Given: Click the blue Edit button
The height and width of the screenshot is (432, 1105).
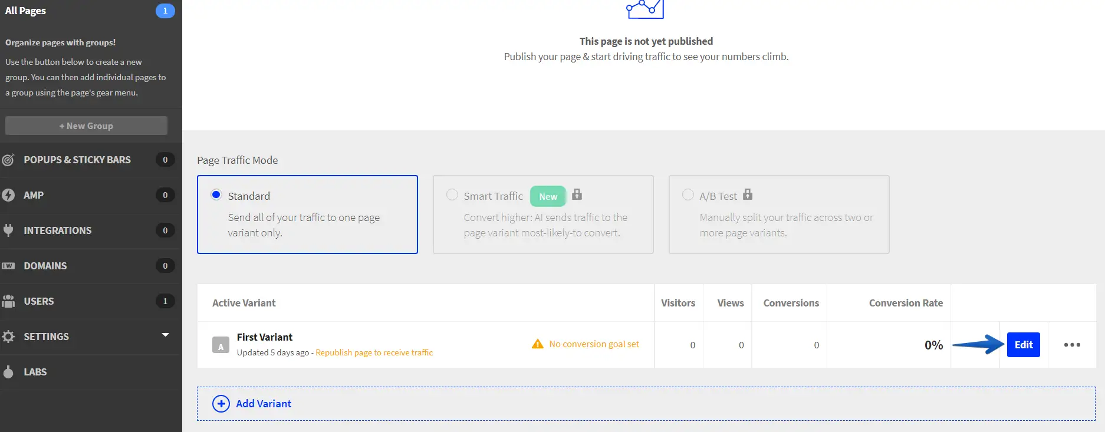Looking at the screenshot, I should (x=1023, y=345).
